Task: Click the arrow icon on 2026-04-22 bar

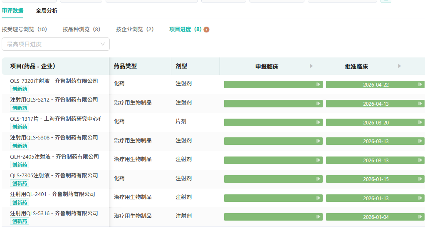Action: coord(420,84)
